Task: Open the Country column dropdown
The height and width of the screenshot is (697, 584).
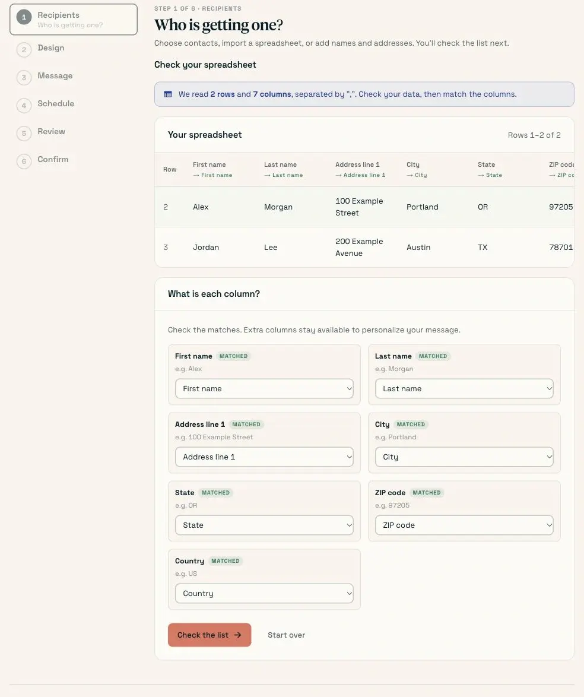Action: click(265, 594)
